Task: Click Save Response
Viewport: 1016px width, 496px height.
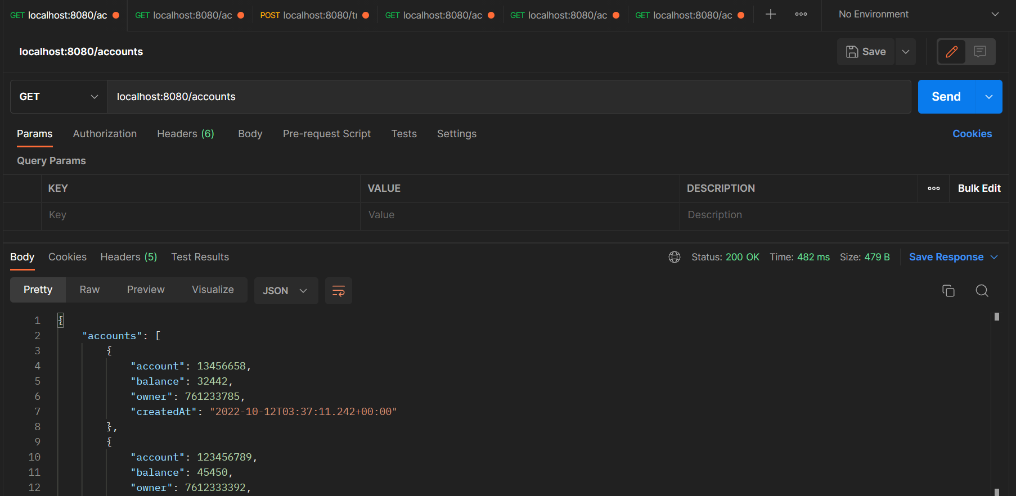Action: [946, 257]
